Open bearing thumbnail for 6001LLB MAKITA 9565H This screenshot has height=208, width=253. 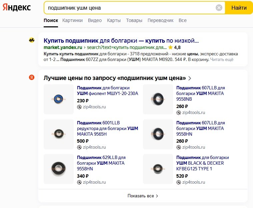[59, 134]
